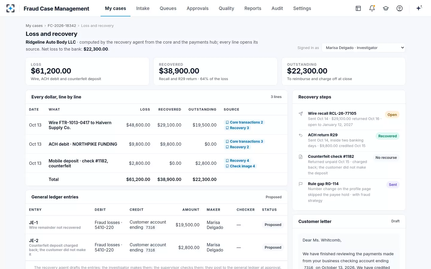Image resolution: width=431 pixels, height=269 pixels.
Task: Click the No recourse badge
Action: pos(386,158)
